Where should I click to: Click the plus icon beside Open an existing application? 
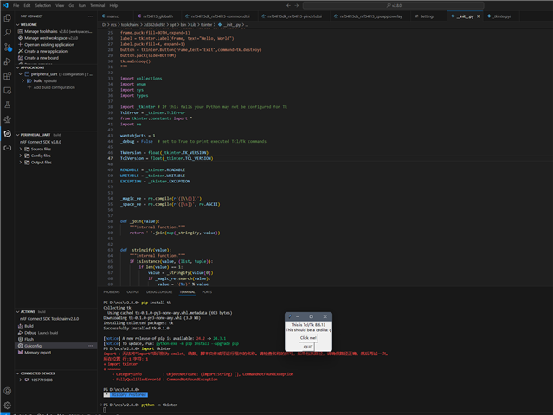click(x=21, y=45)
